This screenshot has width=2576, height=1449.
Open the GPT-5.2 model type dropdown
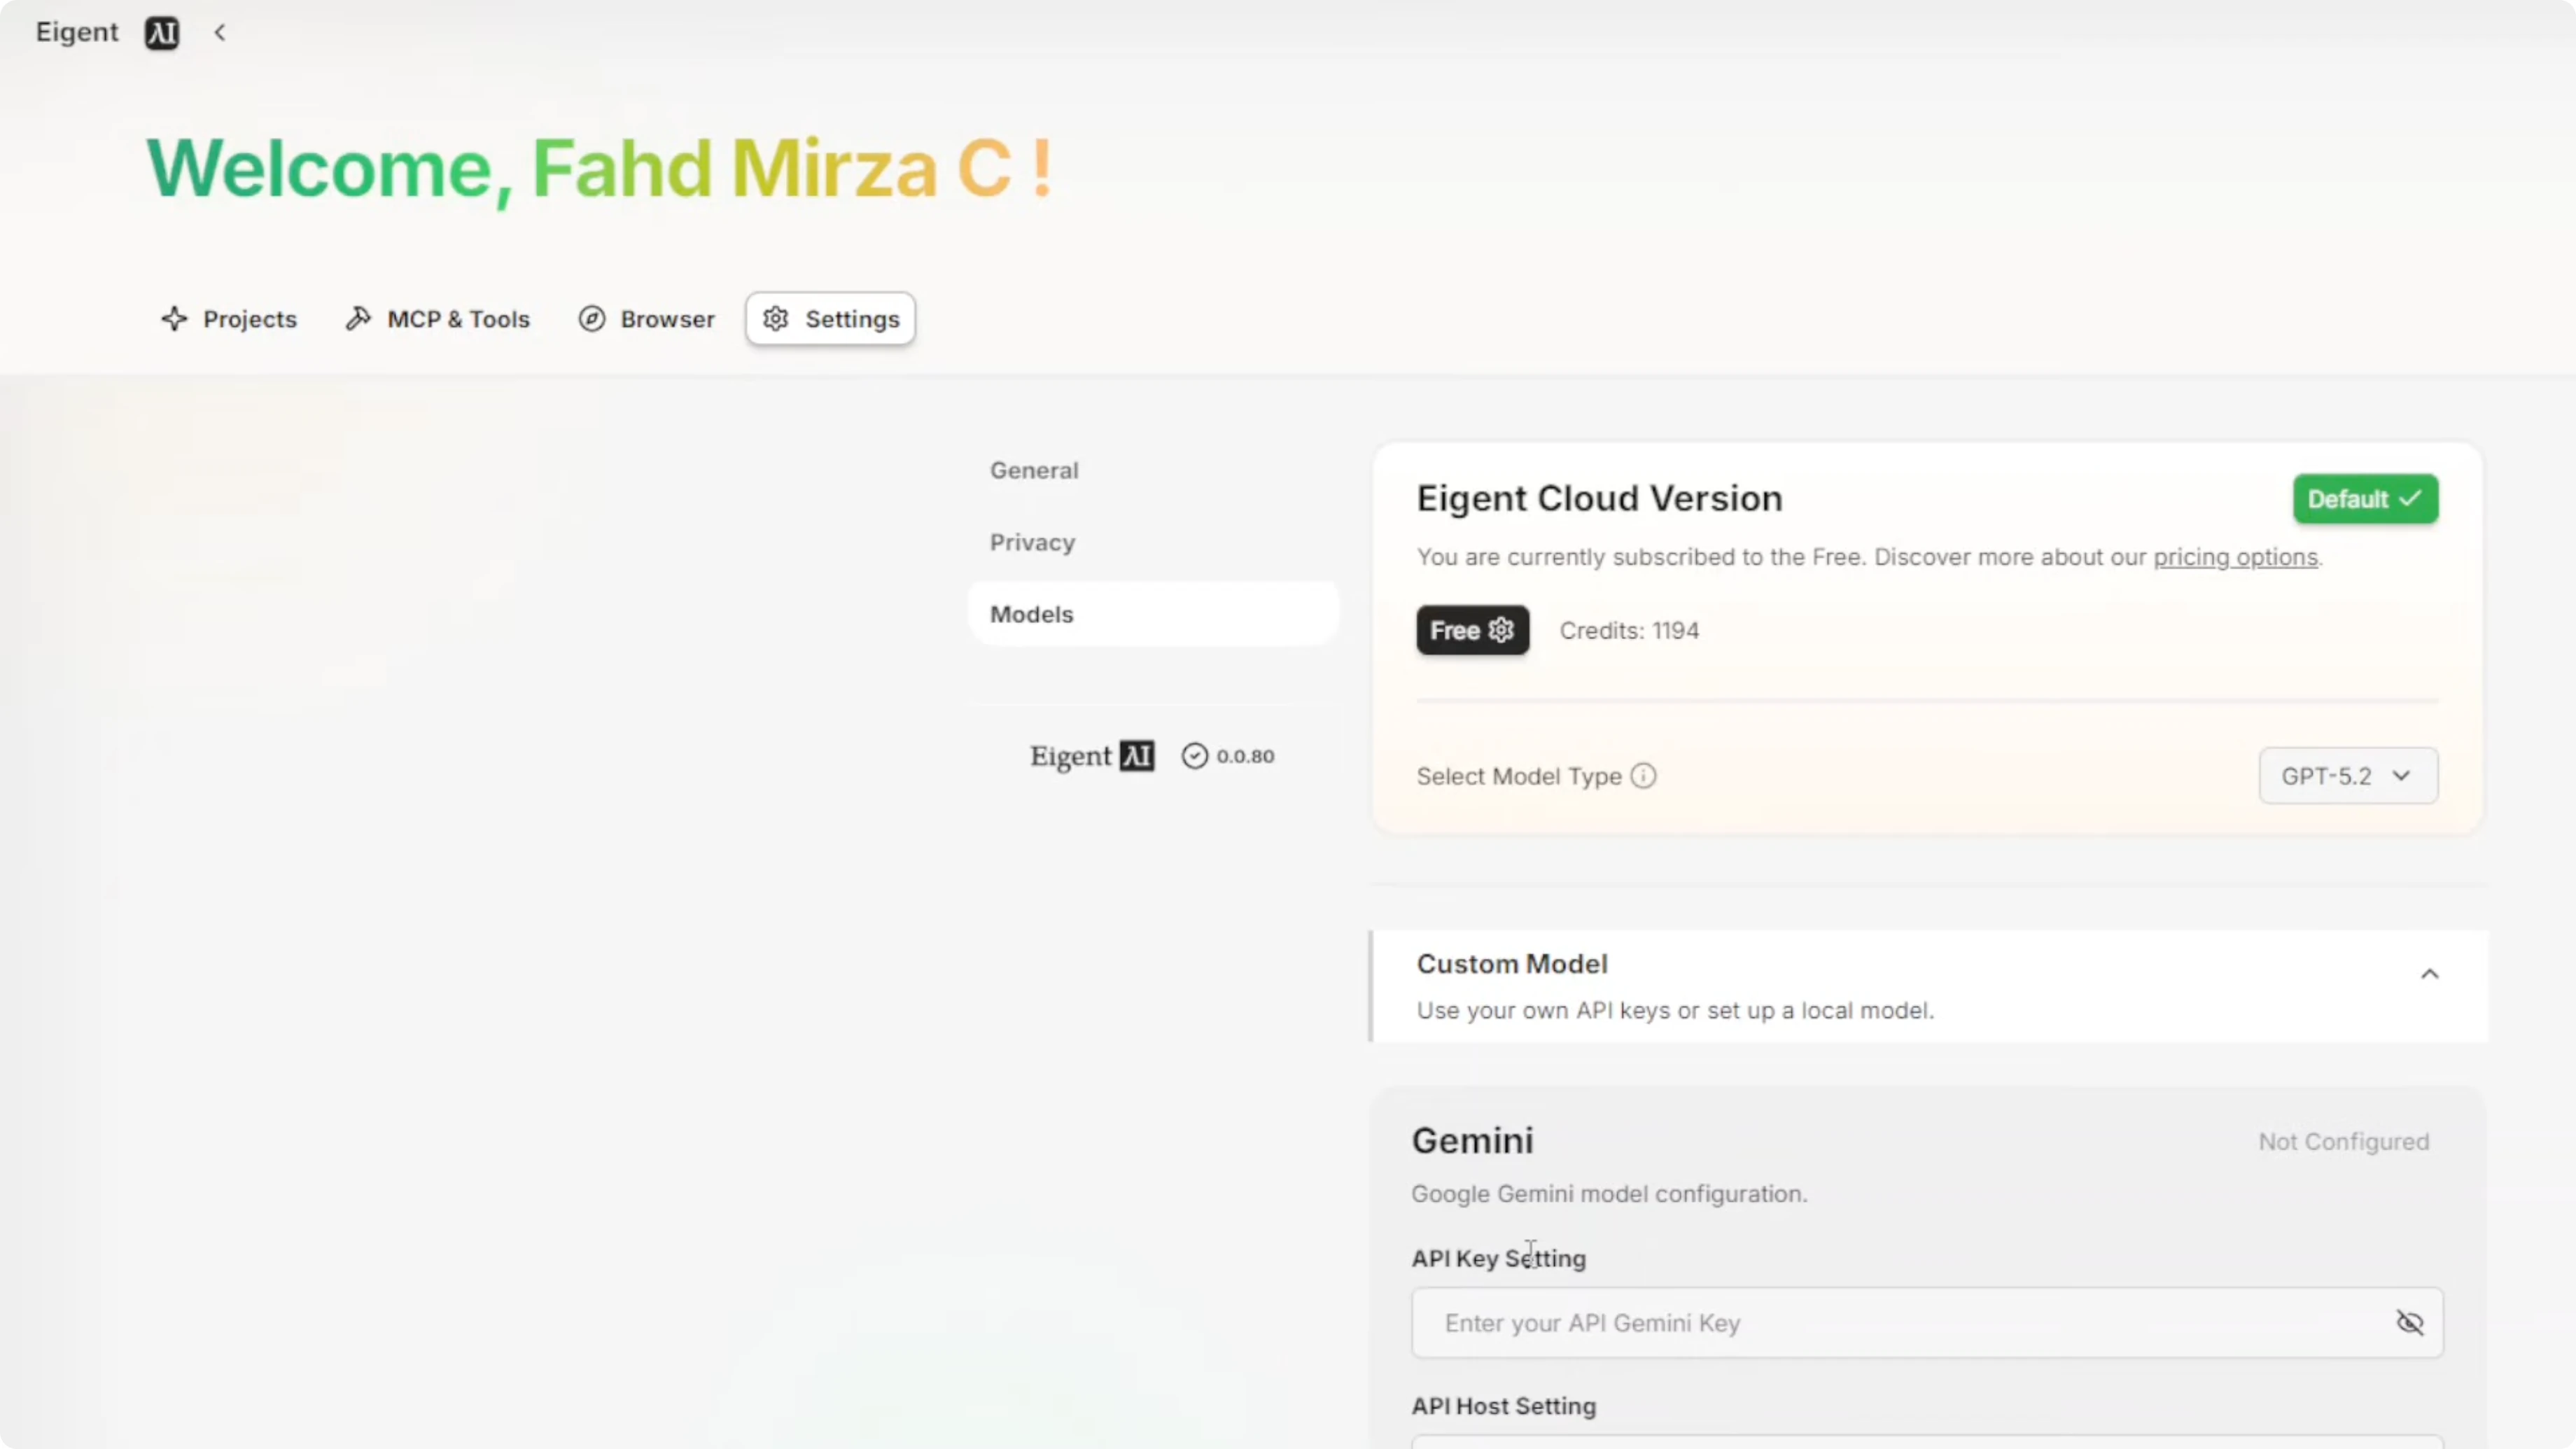tap(2347, 776)
